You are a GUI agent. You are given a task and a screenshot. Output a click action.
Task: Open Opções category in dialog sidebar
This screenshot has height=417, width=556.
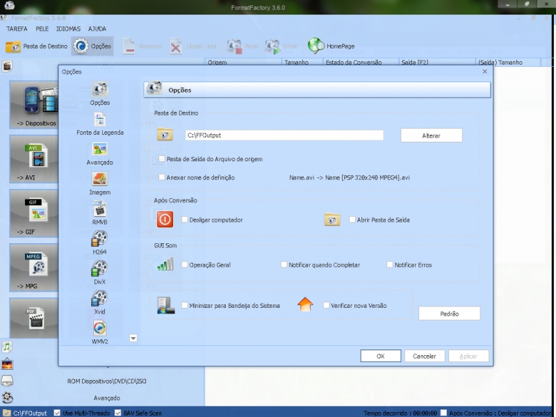pos(99,94)
